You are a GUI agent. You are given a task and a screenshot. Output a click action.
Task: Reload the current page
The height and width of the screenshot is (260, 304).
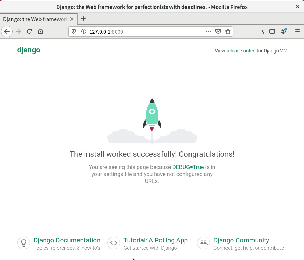tap(29, 31)
